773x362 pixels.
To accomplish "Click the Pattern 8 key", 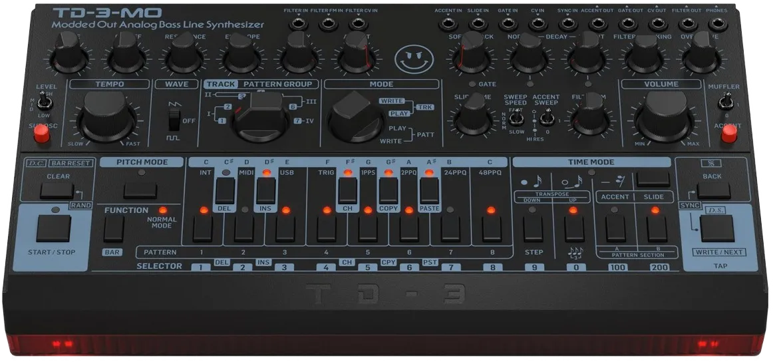I will [492, 230].
